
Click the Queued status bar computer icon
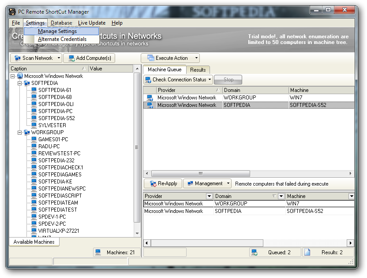click(254, 252)
